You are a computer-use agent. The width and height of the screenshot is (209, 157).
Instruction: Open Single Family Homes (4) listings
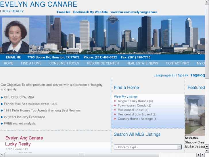tap(135, 101)
